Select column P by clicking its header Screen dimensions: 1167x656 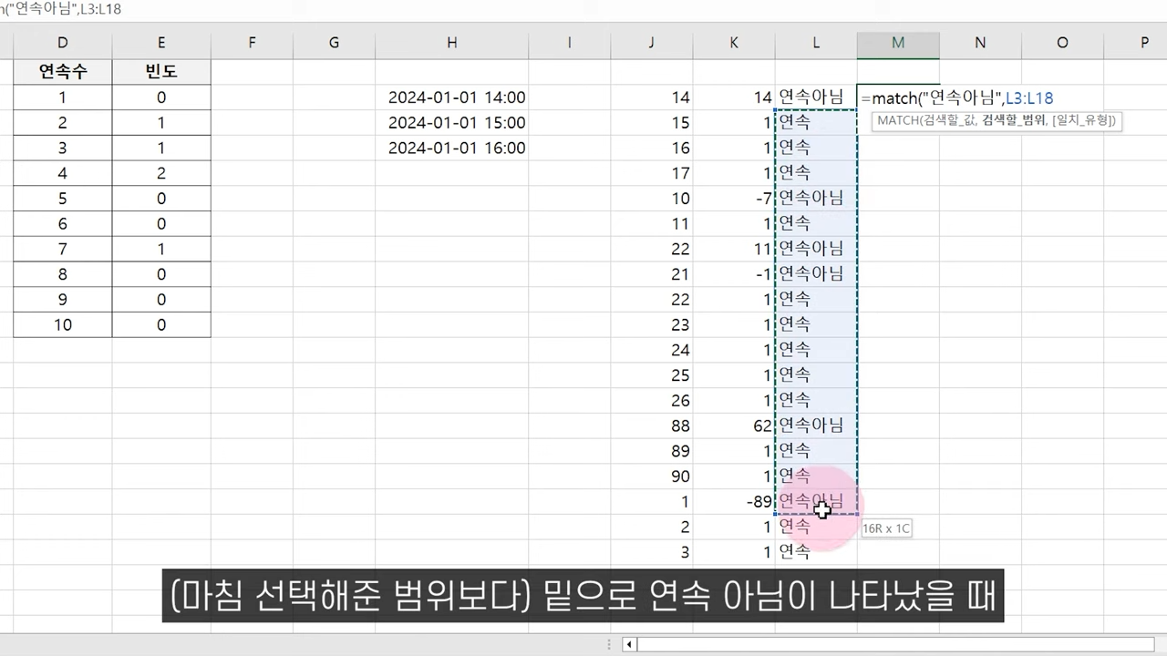[x=1144, y=42]
